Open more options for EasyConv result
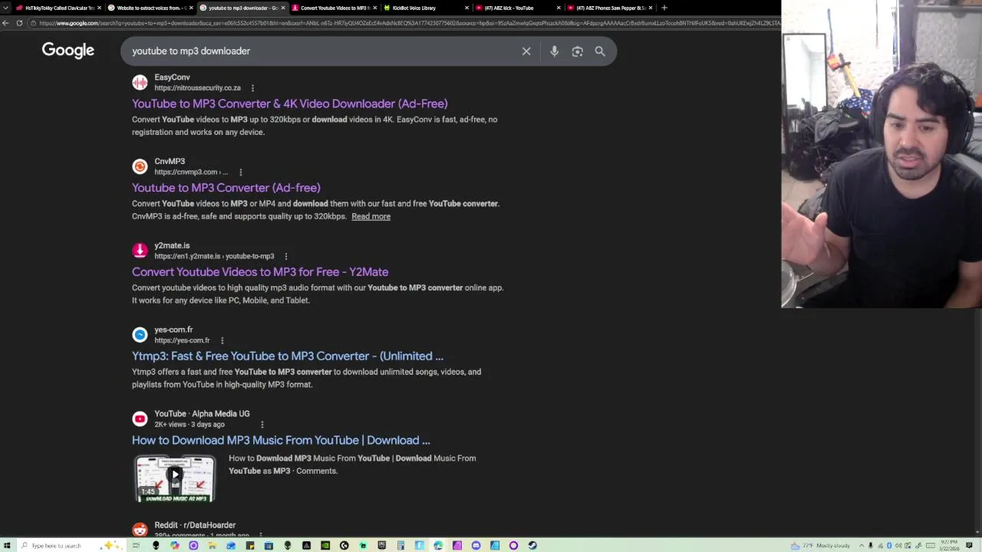 (x=252, y=88)
